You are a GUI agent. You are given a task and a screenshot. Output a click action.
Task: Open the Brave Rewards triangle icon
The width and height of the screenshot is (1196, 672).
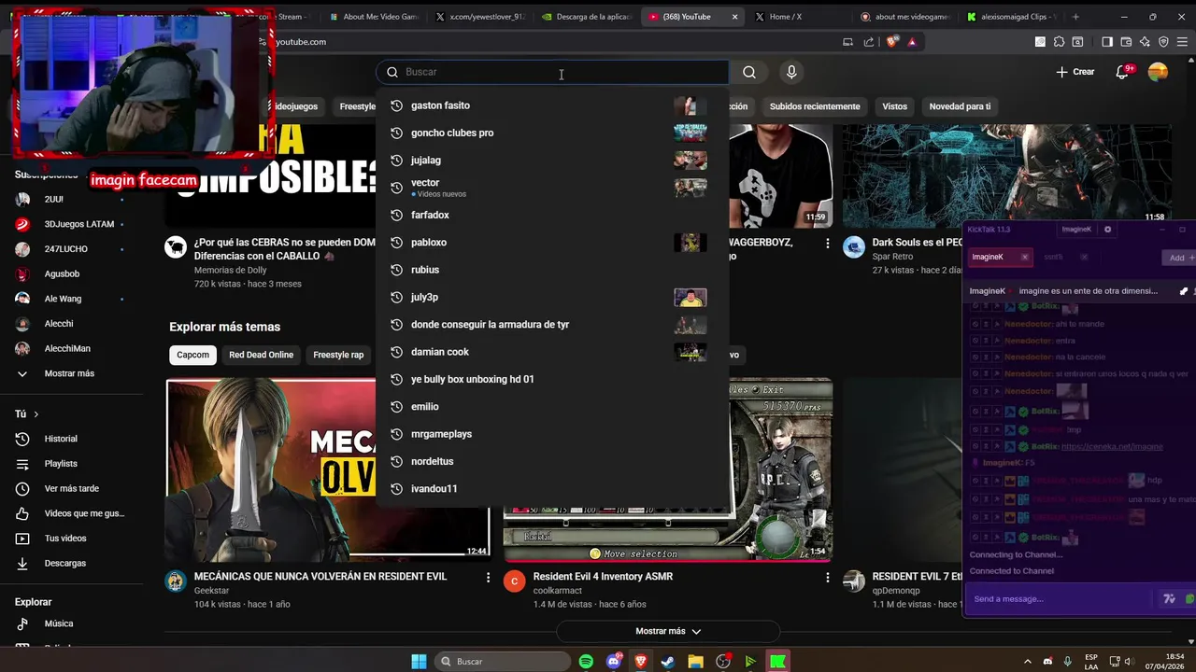point(912,41)
